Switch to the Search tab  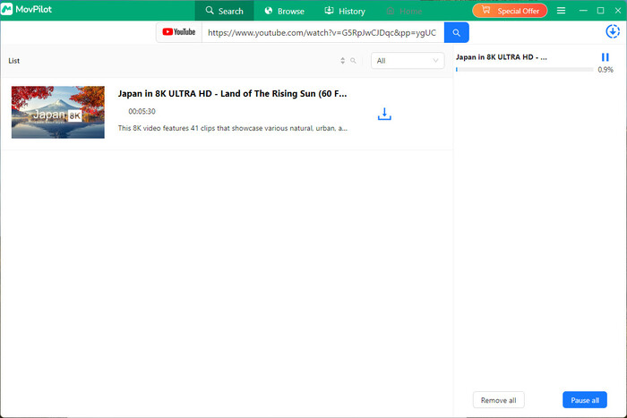[224, 11]
